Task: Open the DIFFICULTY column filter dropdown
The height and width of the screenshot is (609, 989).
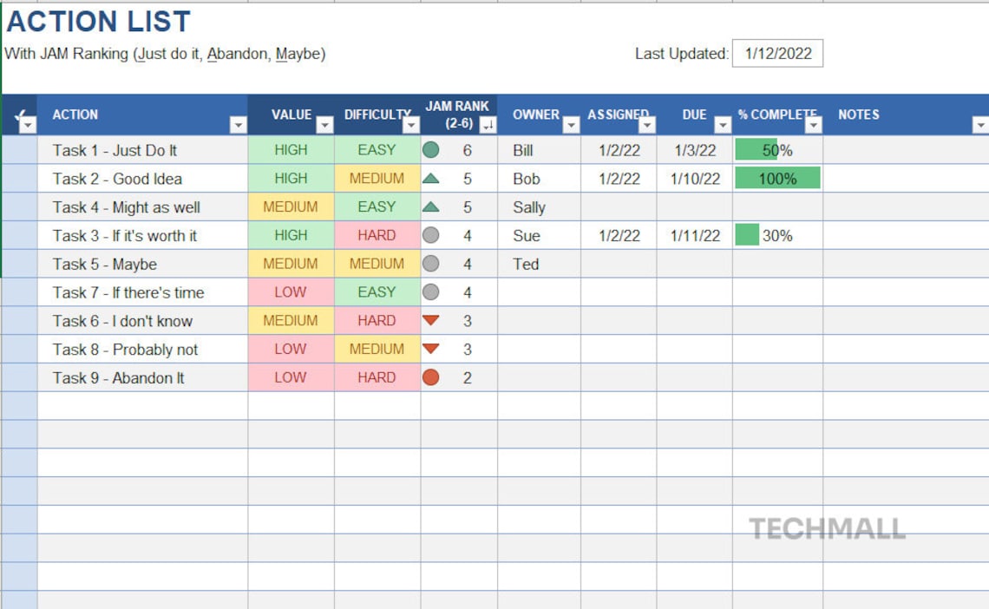Action: [411, 125]
